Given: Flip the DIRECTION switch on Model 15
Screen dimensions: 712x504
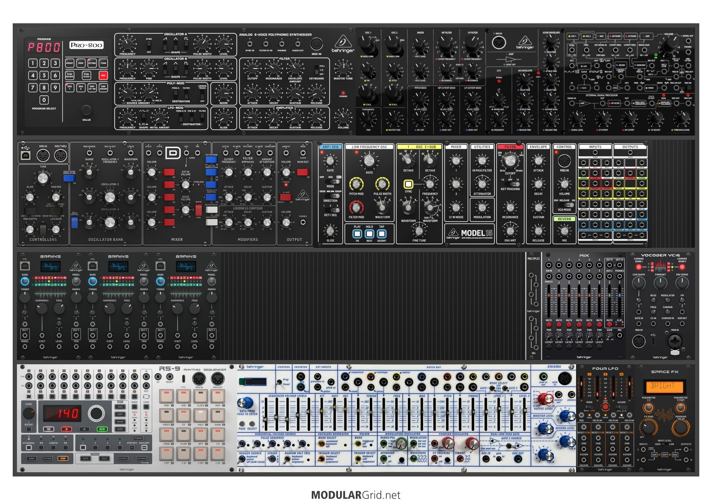Looking at the screenshot, I should 332,196.
